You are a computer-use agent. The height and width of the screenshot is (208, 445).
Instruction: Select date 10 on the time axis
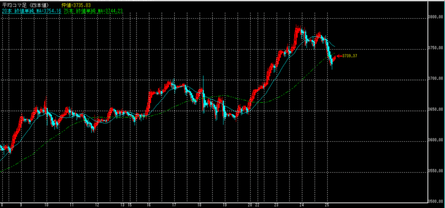pos(46,205)
